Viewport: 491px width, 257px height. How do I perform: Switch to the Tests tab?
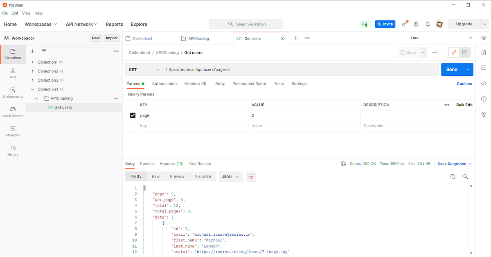point(279,83)
